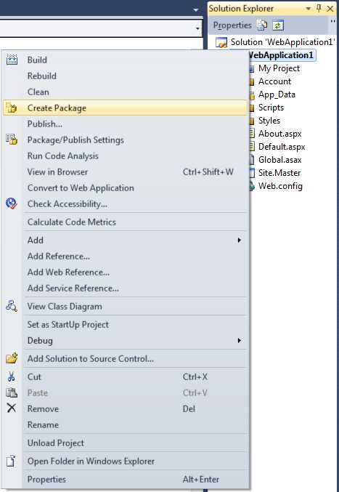Click the Package/Publish Settings icon
This screenshot has height=492, width=339.
12,140
